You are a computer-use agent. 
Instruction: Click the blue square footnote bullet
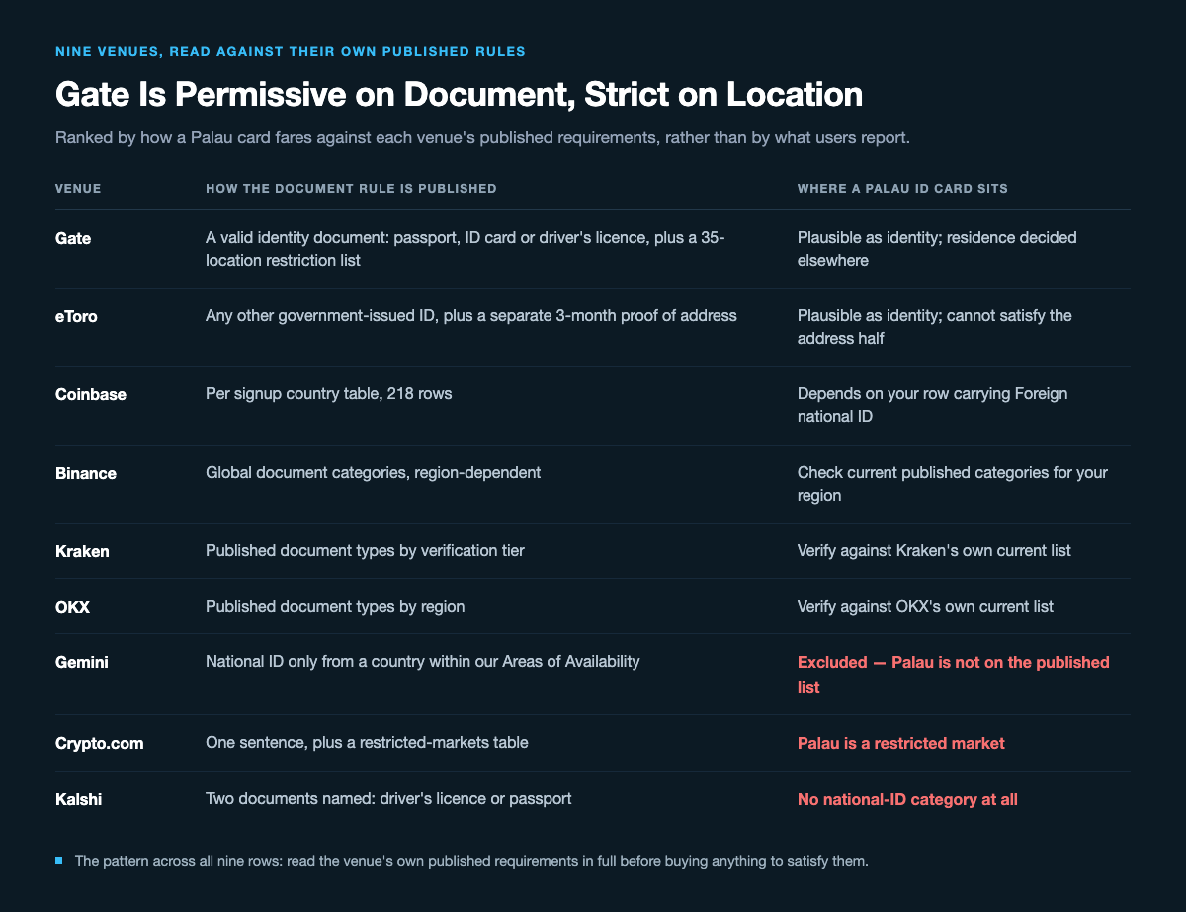coord(59,861)
